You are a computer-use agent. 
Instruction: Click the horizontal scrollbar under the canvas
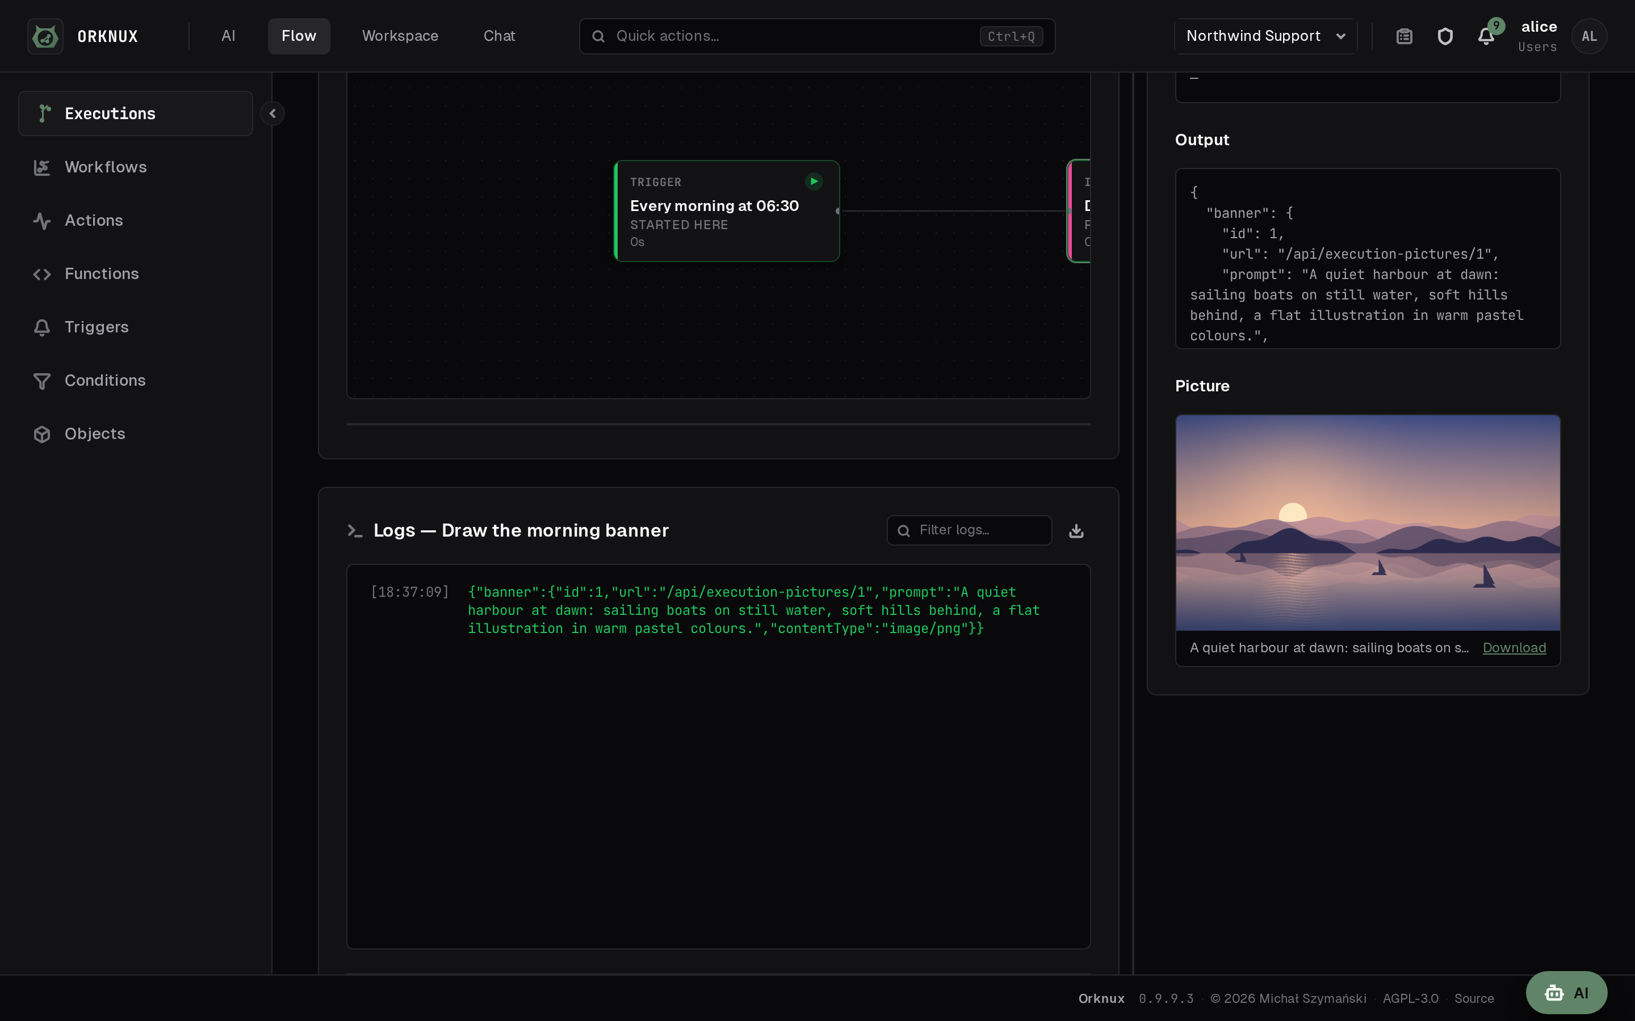[718, 424]
